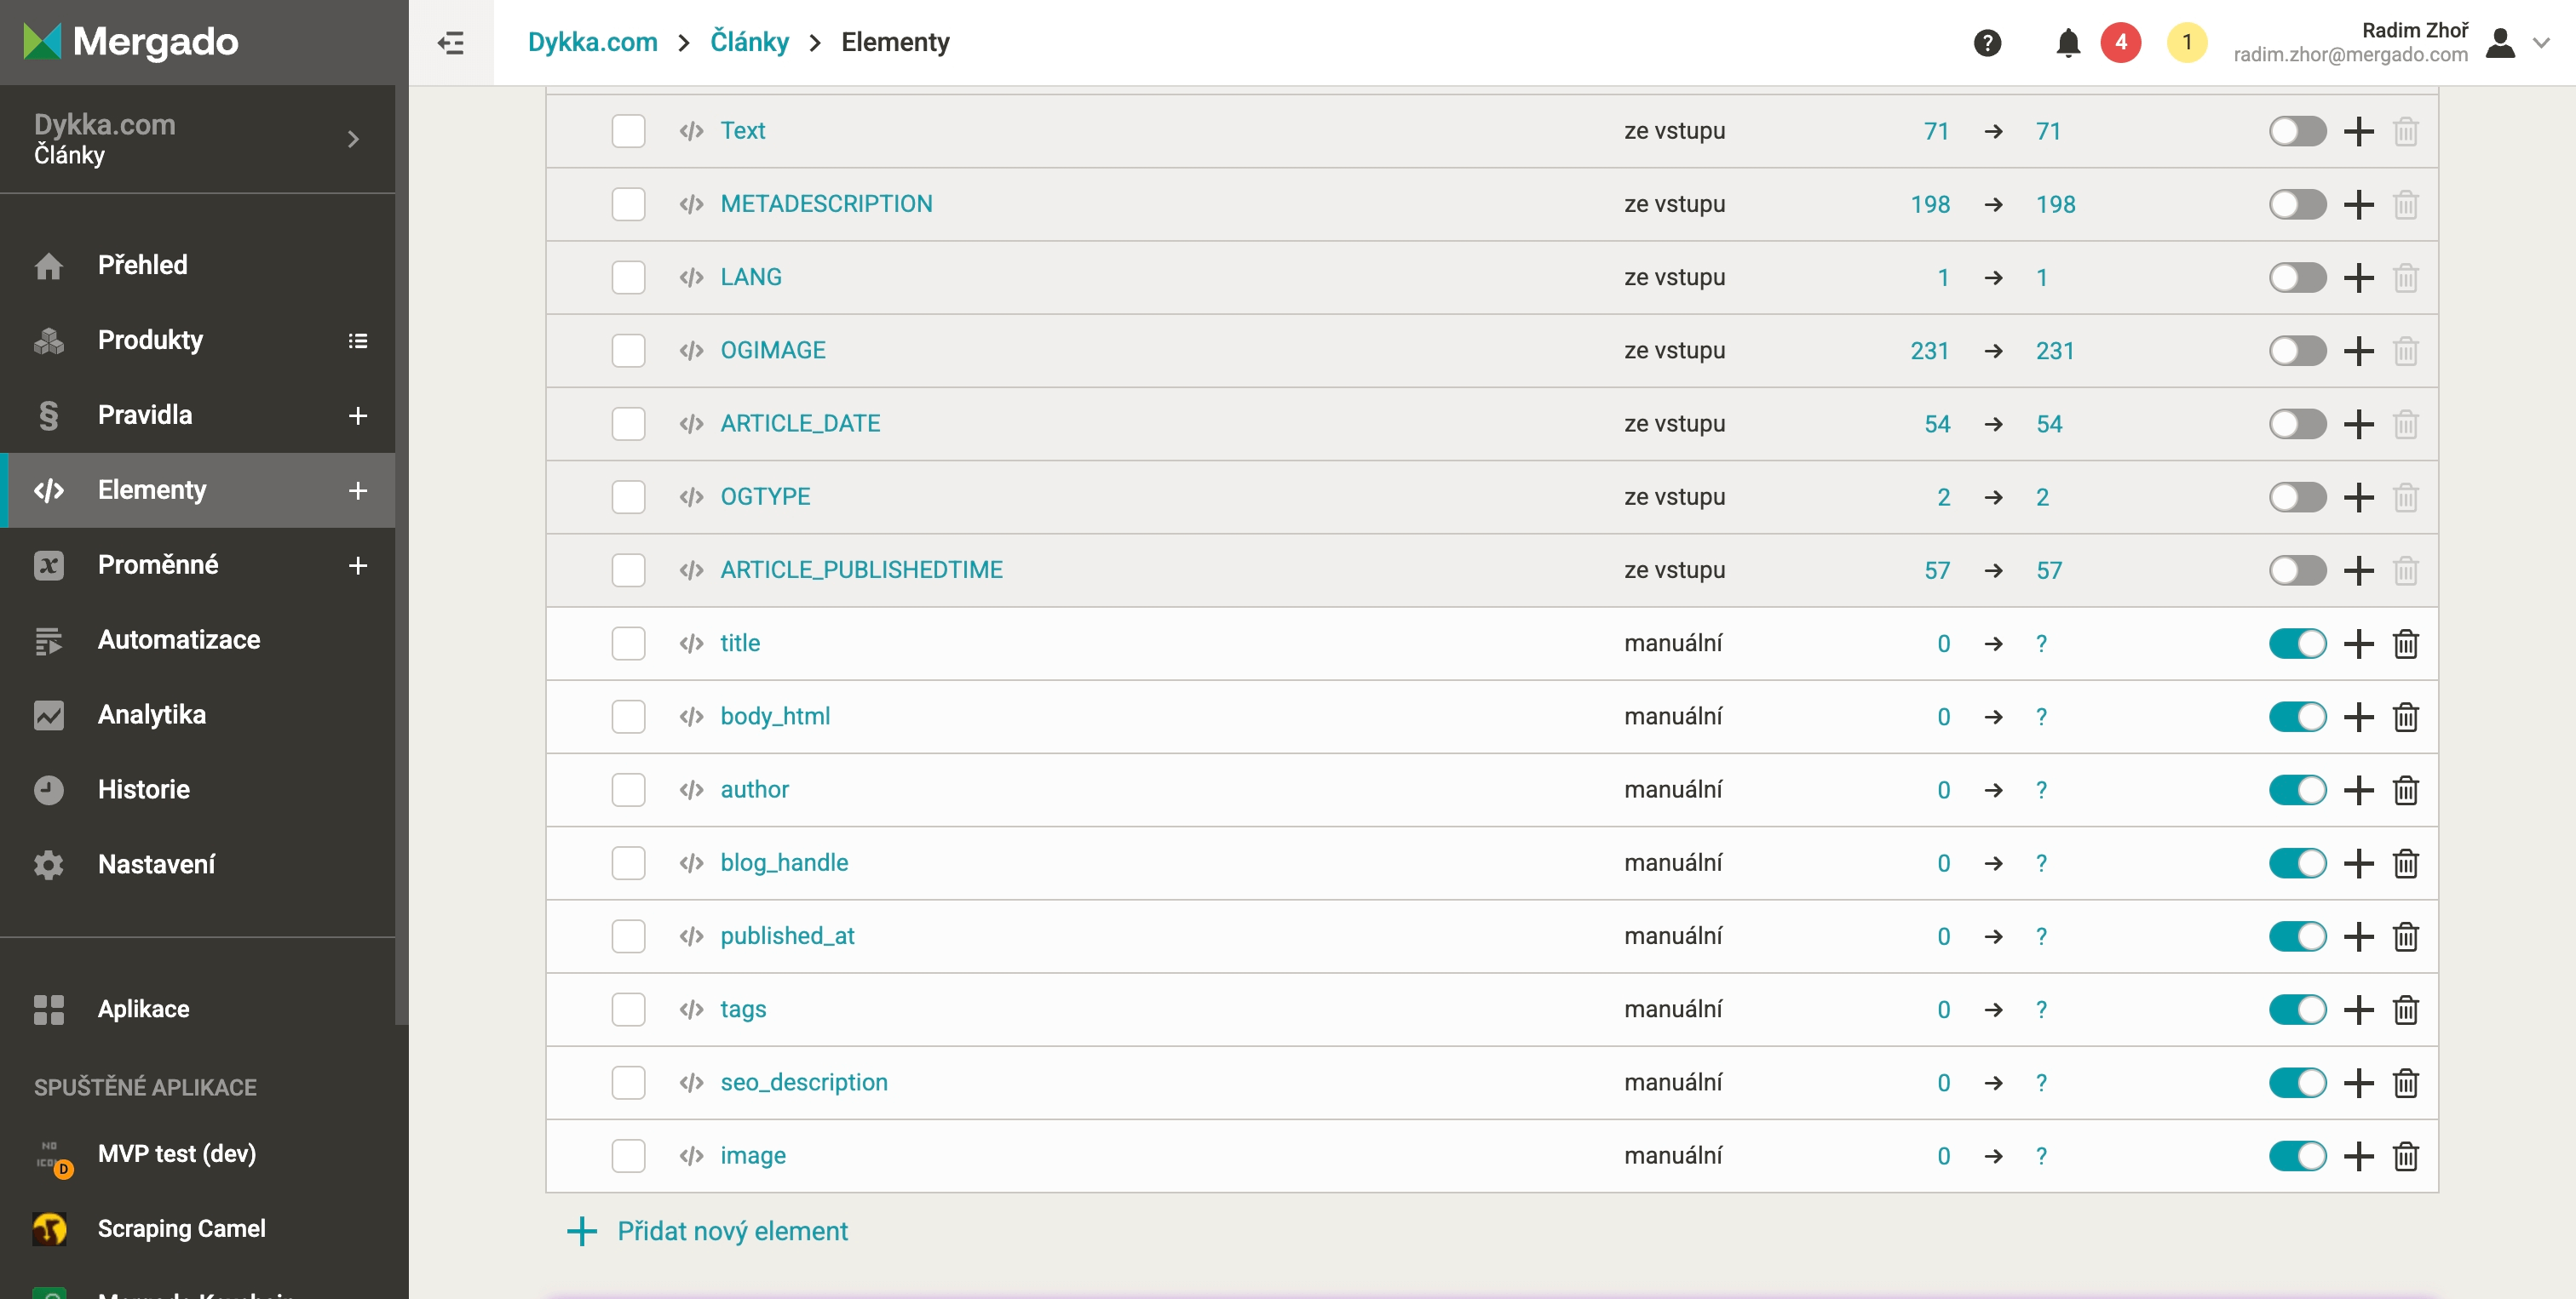Collapse the sidebar with the menu icon

(x=451, y=43)
